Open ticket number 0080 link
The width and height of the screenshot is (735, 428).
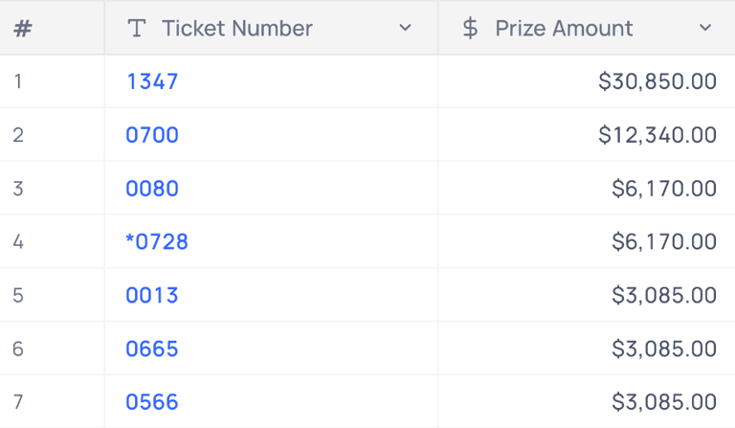152,189
